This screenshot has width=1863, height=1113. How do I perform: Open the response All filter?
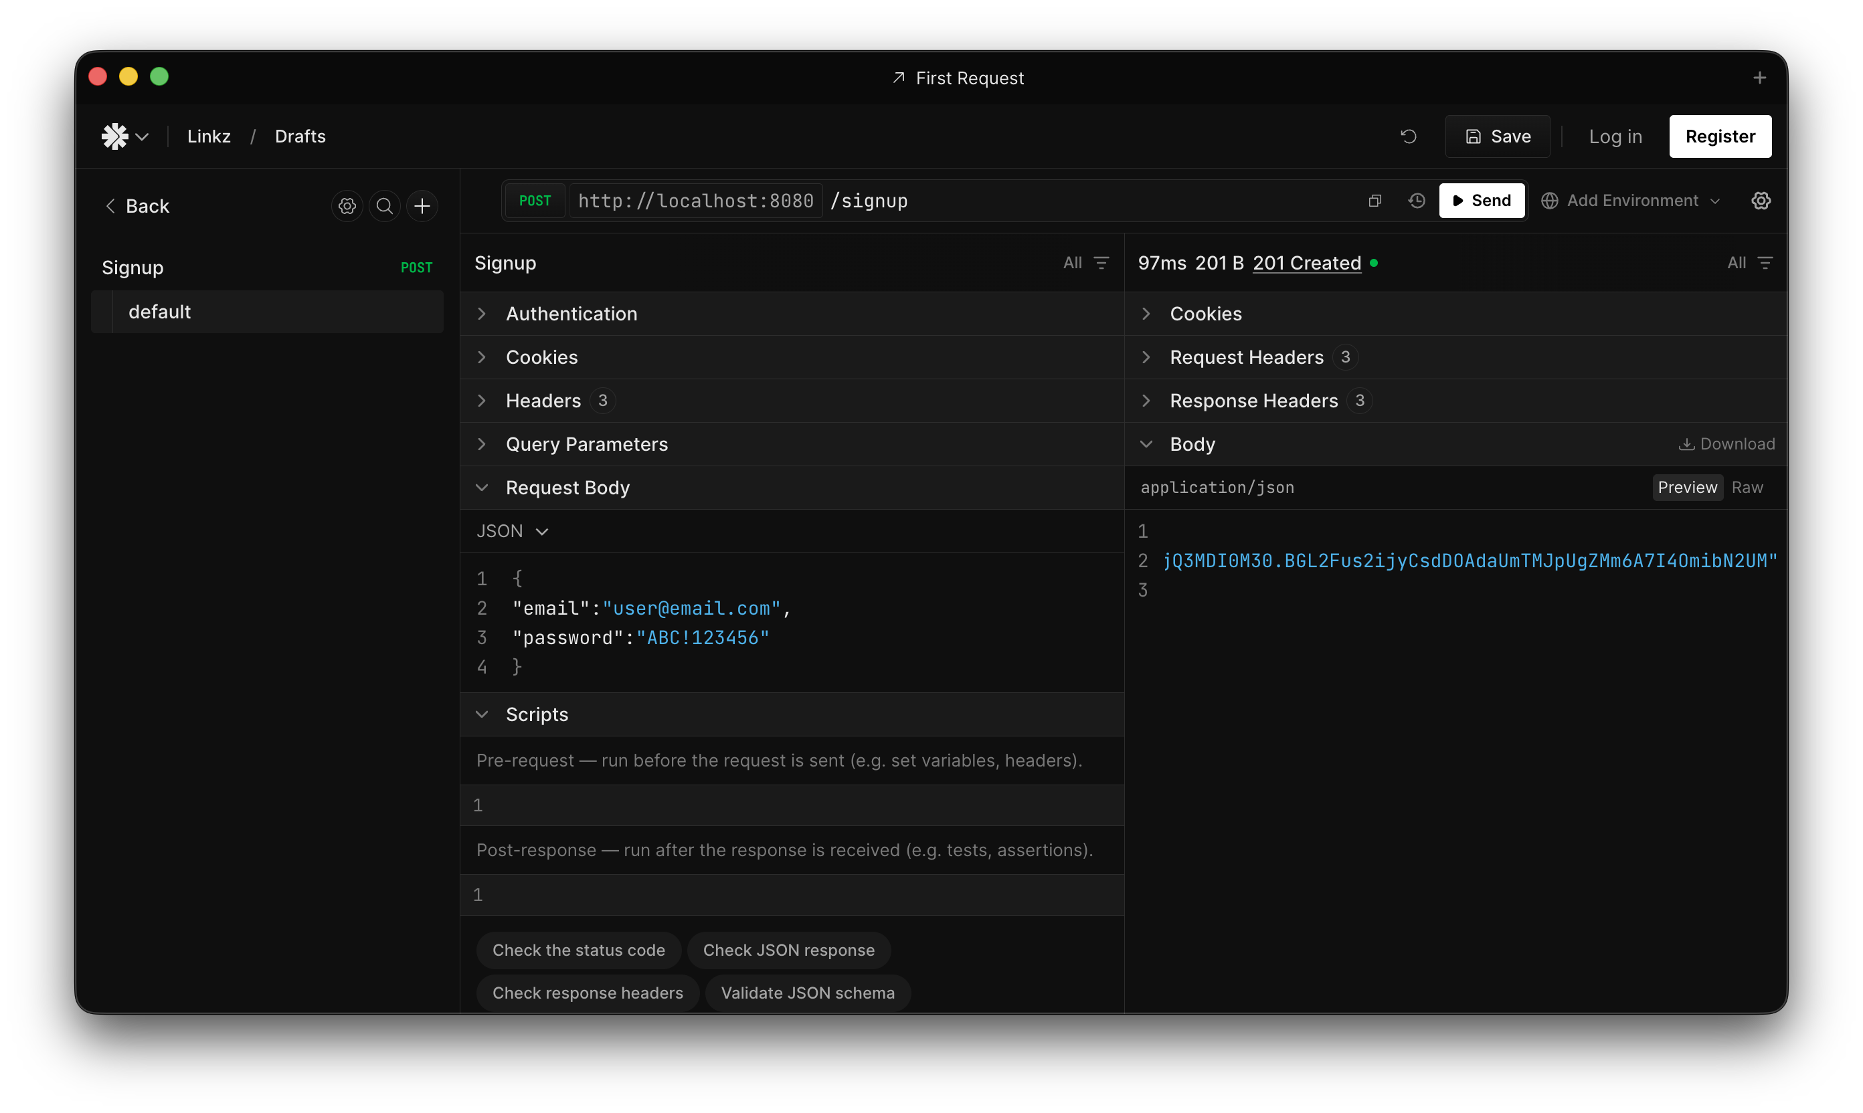pos(1749,264)
